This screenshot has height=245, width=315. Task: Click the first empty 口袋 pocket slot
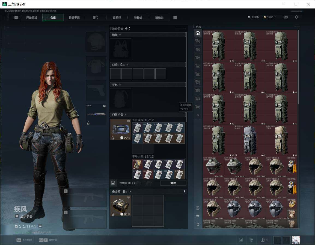pos(115,74)
